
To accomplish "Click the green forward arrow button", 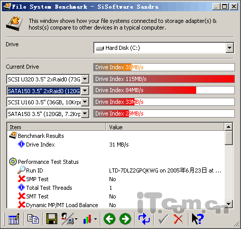I will tap(125, 219).
